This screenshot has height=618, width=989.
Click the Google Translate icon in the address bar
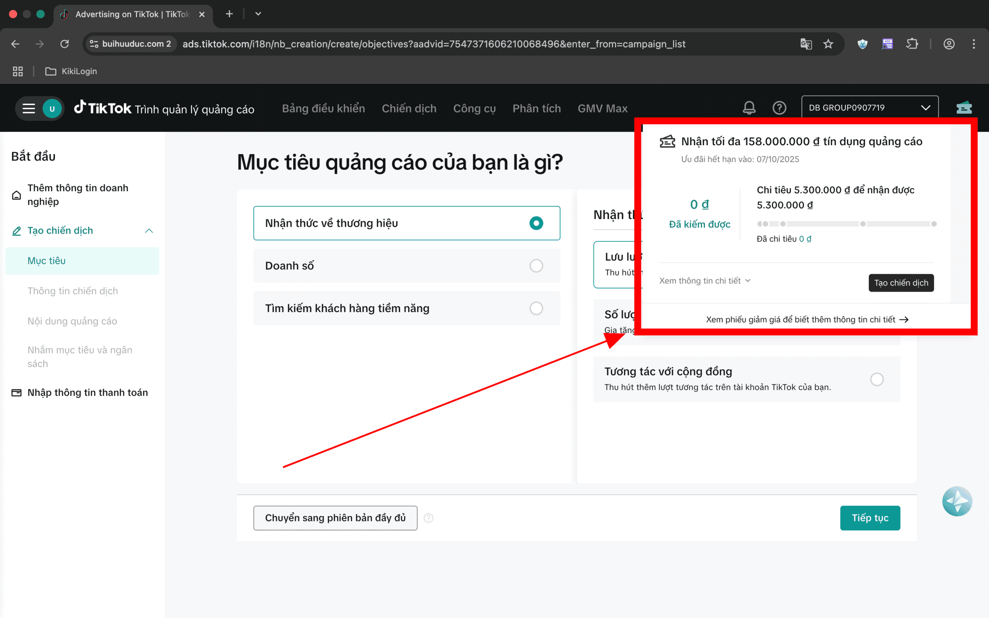(805, 44)
